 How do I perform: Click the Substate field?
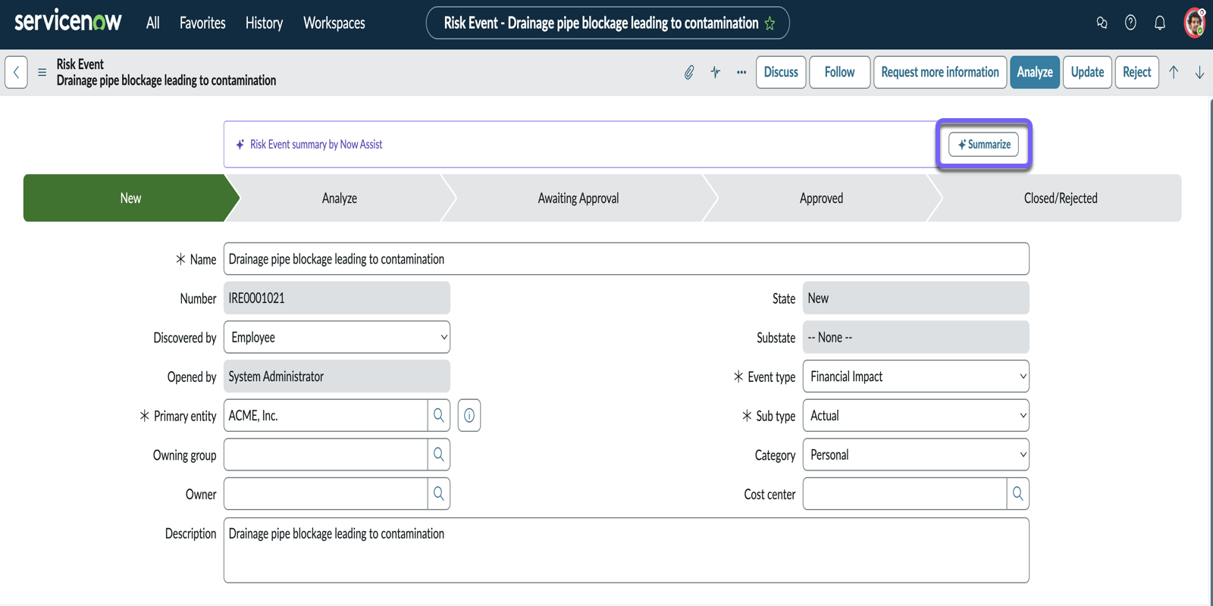(916, 337)
